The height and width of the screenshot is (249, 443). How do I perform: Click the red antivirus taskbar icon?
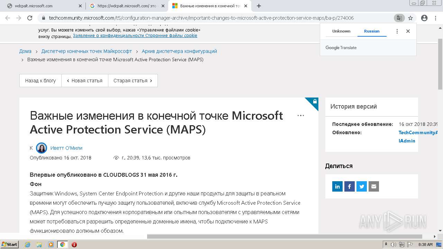(x=74, y=245)
